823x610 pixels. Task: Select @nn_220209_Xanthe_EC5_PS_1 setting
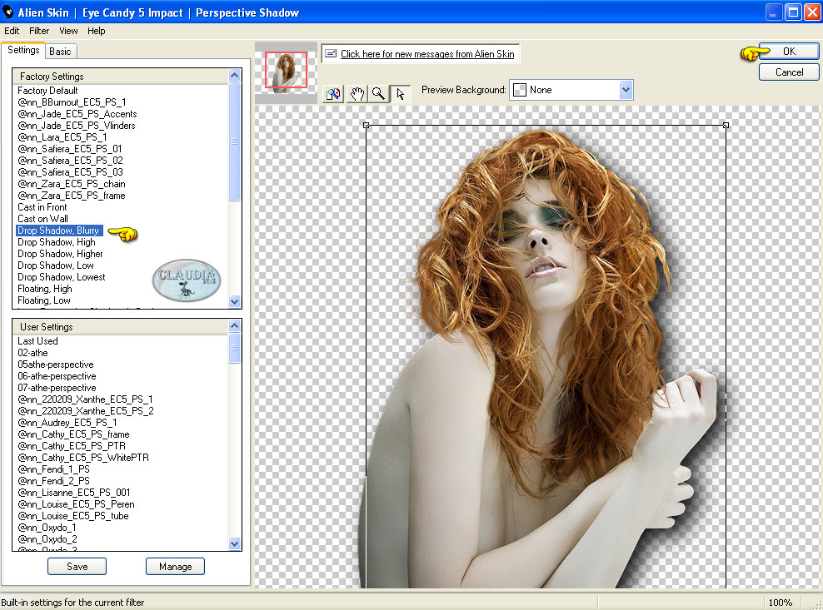pyautogui.click(x=85, y=399)
